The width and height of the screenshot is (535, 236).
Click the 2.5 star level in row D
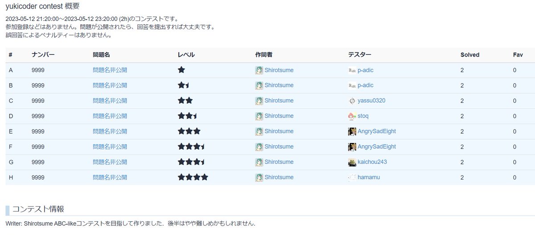tap(188, 116)
